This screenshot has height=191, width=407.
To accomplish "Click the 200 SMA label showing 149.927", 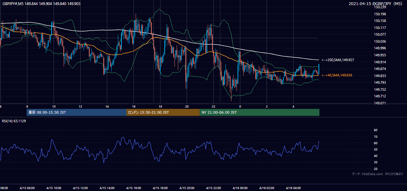I will (x=338, y=60).
